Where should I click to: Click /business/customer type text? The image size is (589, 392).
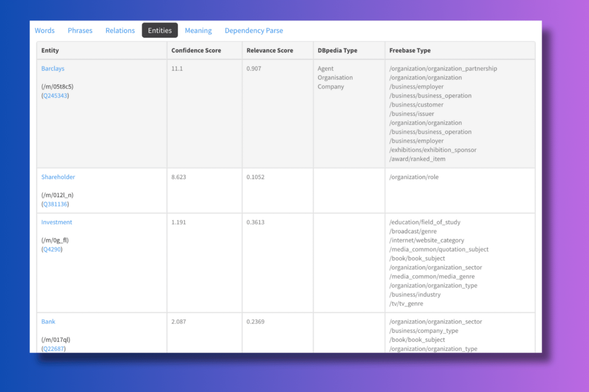coord(416,104)
